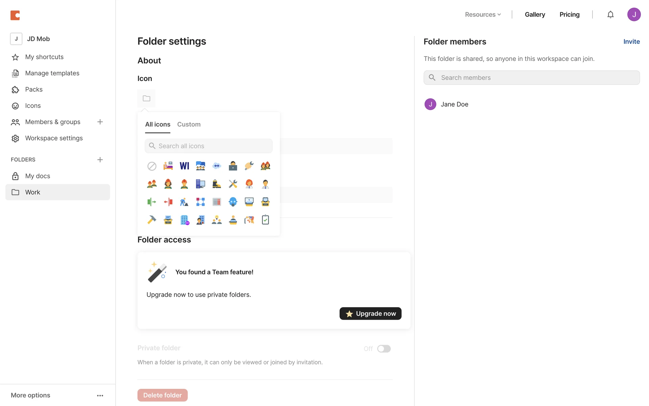Select the gas mask icon
Image resolution: width=649 pixels, height=406 pixels.
click(233, 202)
